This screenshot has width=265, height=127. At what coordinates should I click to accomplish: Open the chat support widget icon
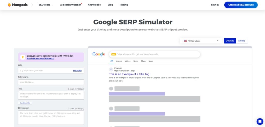(260, 121)
